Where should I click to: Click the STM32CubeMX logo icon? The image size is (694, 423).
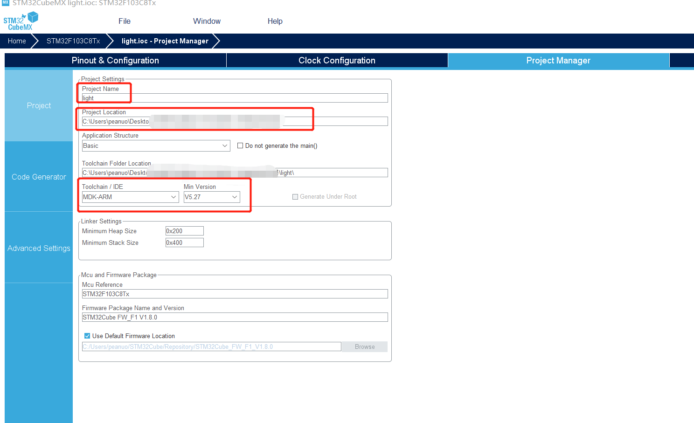(21, 21)
